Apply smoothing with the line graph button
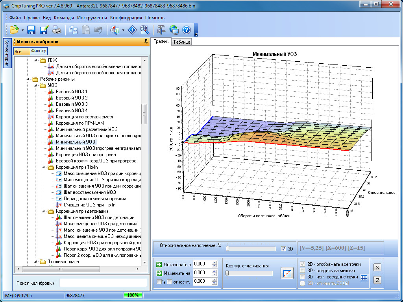 [x=287, y=273]
